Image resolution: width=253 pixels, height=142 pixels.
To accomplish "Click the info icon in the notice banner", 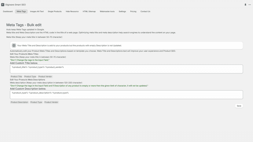I will 14,46.
